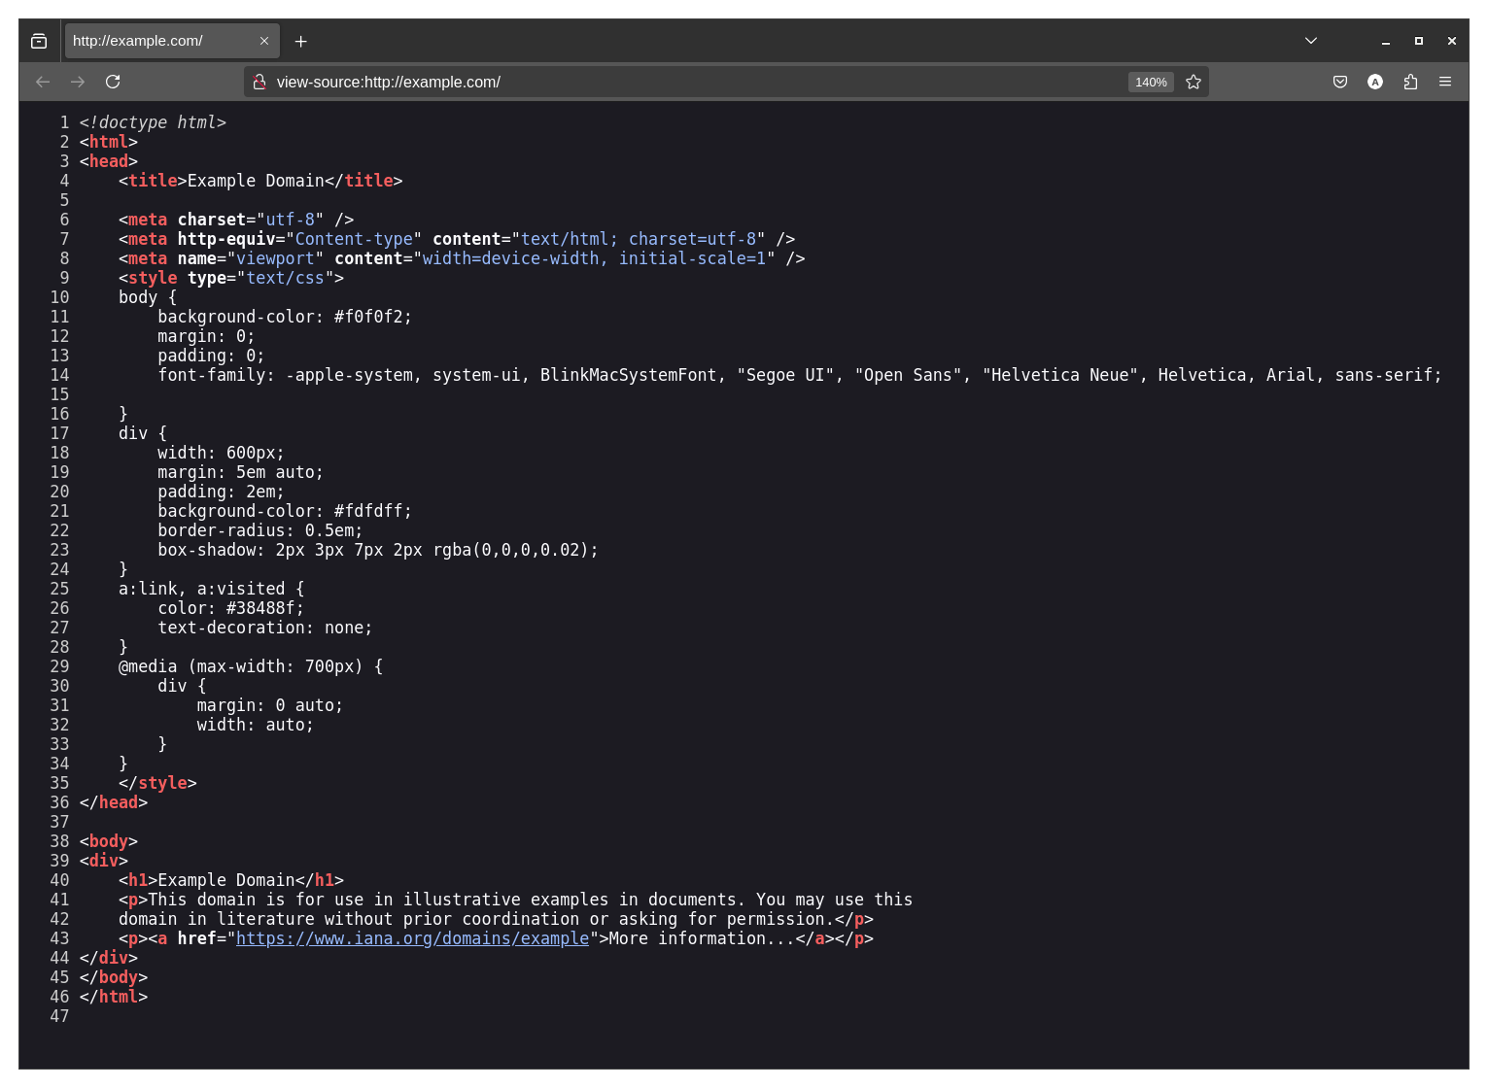Go forward to the next page
Image resolution: width=1488 pixels, height=1088 pixels.
(x=78, y=82)
